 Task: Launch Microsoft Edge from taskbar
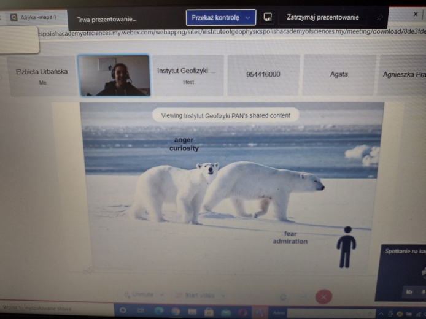[x=158, y=311]
